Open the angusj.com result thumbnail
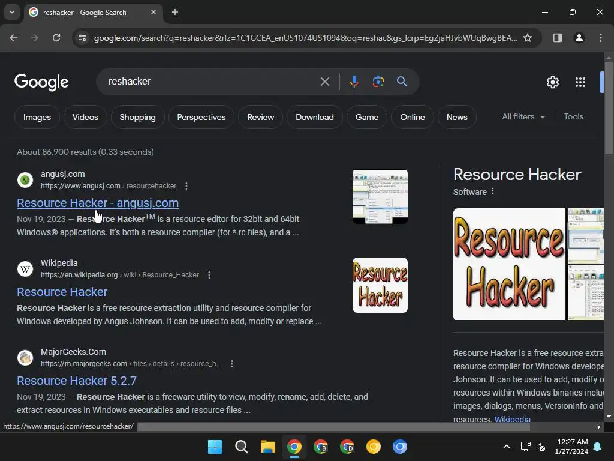Image resolution: width=614 pixels, height=461 pixels. click(380, 197)
